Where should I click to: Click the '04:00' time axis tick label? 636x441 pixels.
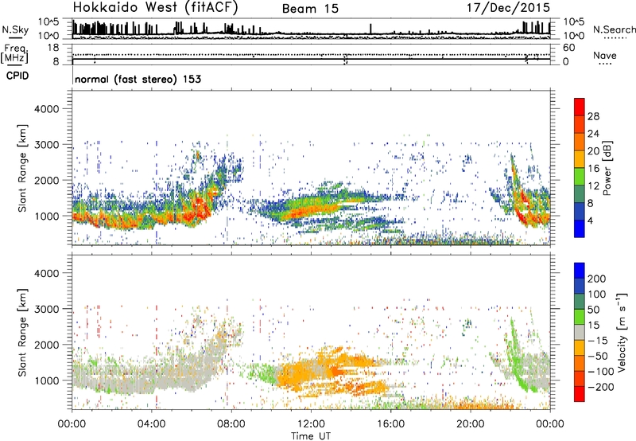152,424
